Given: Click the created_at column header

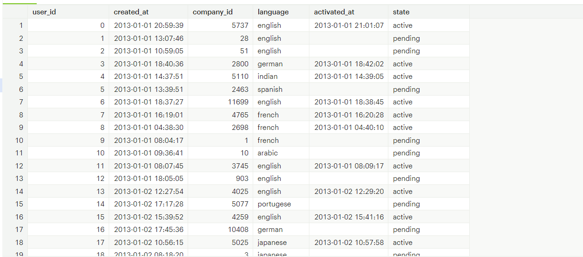Looking at the screenshot, I should 149,12.
